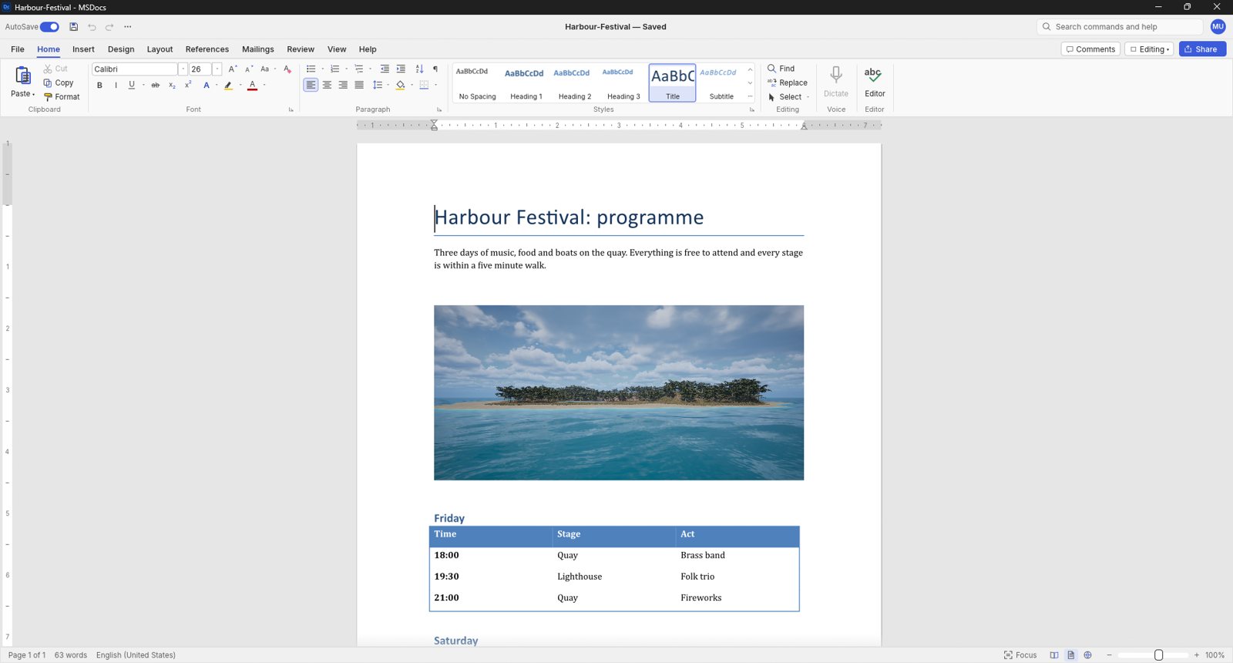This screenshot has height=663, width=1233.
Task: Sort the selected text
Action: pyautogui.click(x=419, y=69)
